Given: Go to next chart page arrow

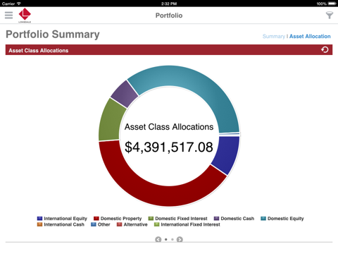Looking at the screenshot, I should [180, 239].
